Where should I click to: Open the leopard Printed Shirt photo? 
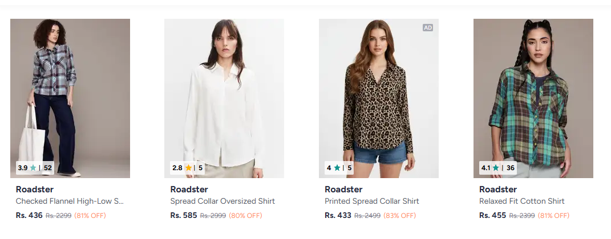pyautogui.click(x=379, y=91)
